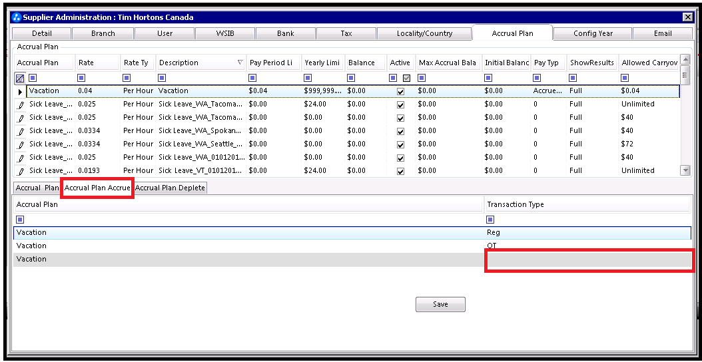Toggle Active checkbox on the Seattle $72 row
The image size is (702, 362).
tap(401, 144)
